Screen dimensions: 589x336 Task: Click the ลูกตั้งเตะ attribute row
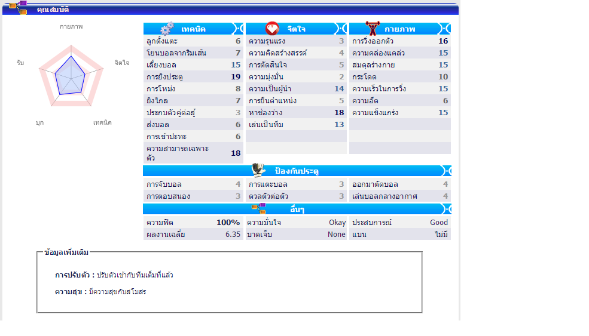point(194,41)
